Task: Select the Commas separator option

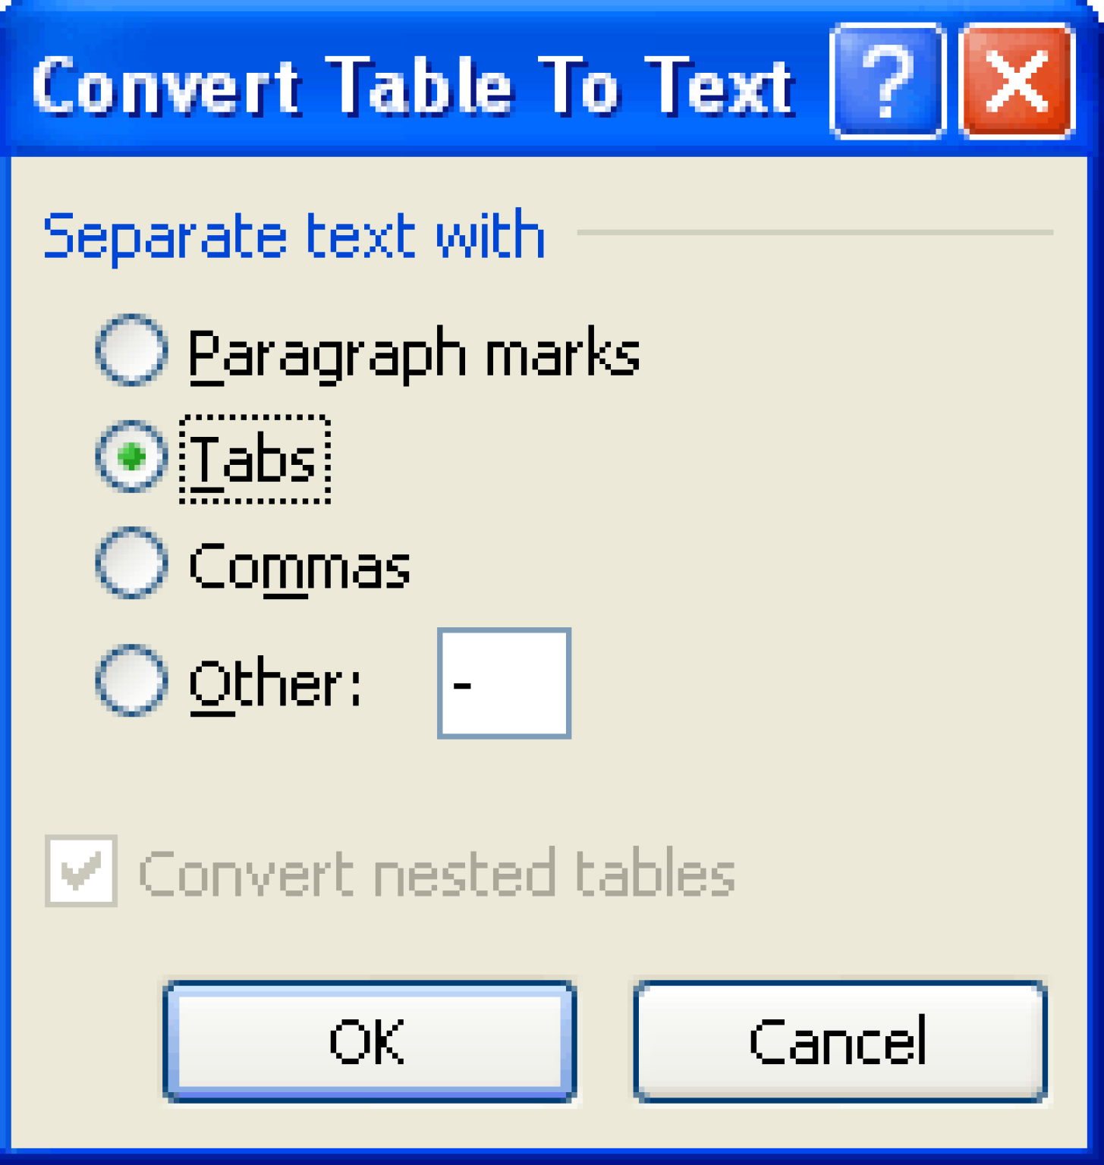Action: [x=131, y=564]
